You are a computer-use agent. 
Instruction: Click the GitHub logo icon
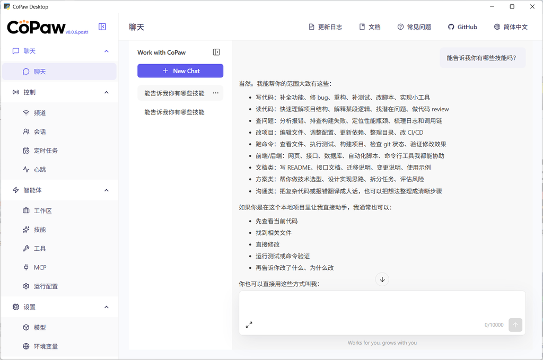(451, 27)
